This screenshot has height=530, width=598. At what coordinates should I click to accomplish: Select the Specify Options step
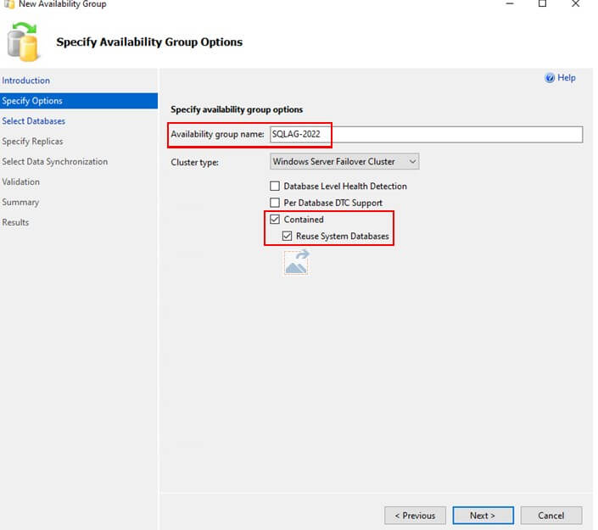(x=32, y=101)
